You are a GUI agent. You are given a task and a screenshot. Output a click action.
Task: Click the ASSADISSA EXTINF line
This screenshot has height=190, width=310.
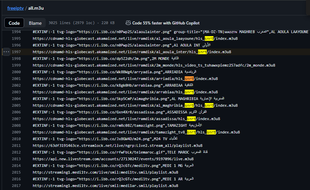tap(120, 112)
